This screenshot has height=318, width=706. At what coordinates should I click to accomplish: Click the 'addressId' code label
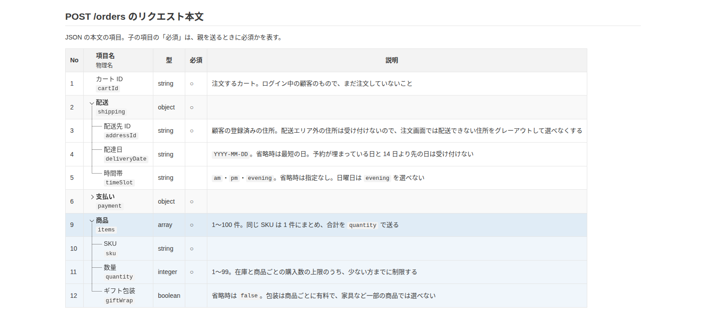pyautogui.click(x=121, y=135)
